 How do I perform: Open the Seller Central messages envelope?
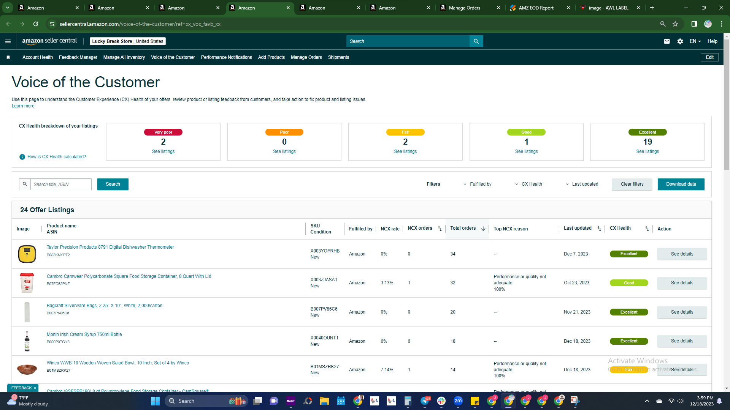pyautogui.click(x=667, y=41)
